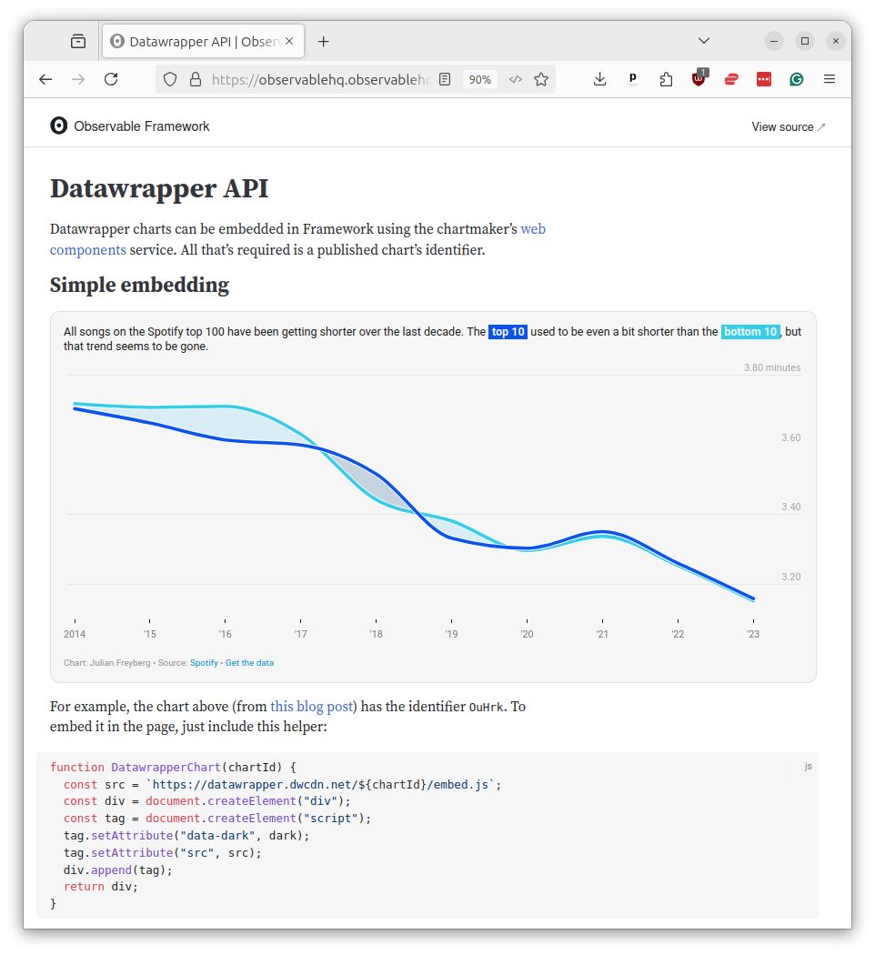The width and height of the screenshot is (875, 955).
Task: Click the 'OuHrk' chart identifier text
Action: [486, 707]
